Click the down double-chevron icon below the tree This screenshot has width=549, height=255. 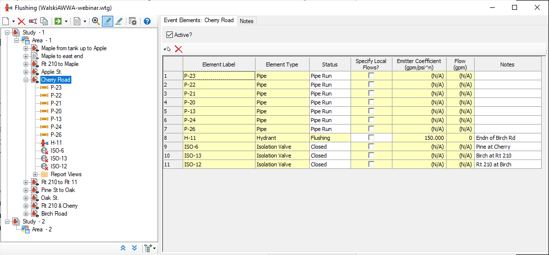tap(134, 248)
